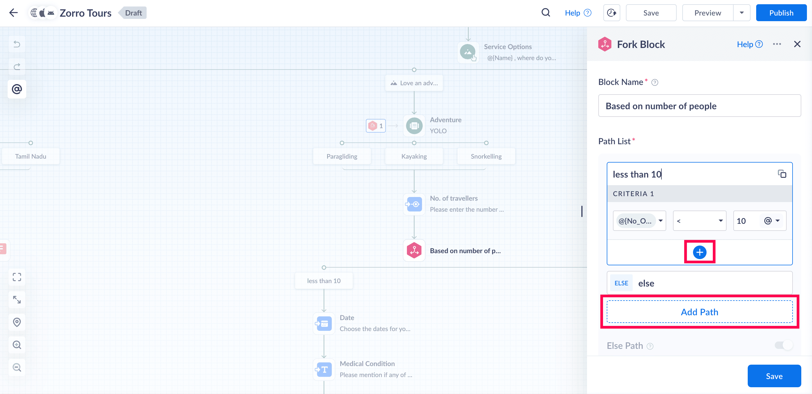Duplicate the less than 10 path

click(782, 174)
